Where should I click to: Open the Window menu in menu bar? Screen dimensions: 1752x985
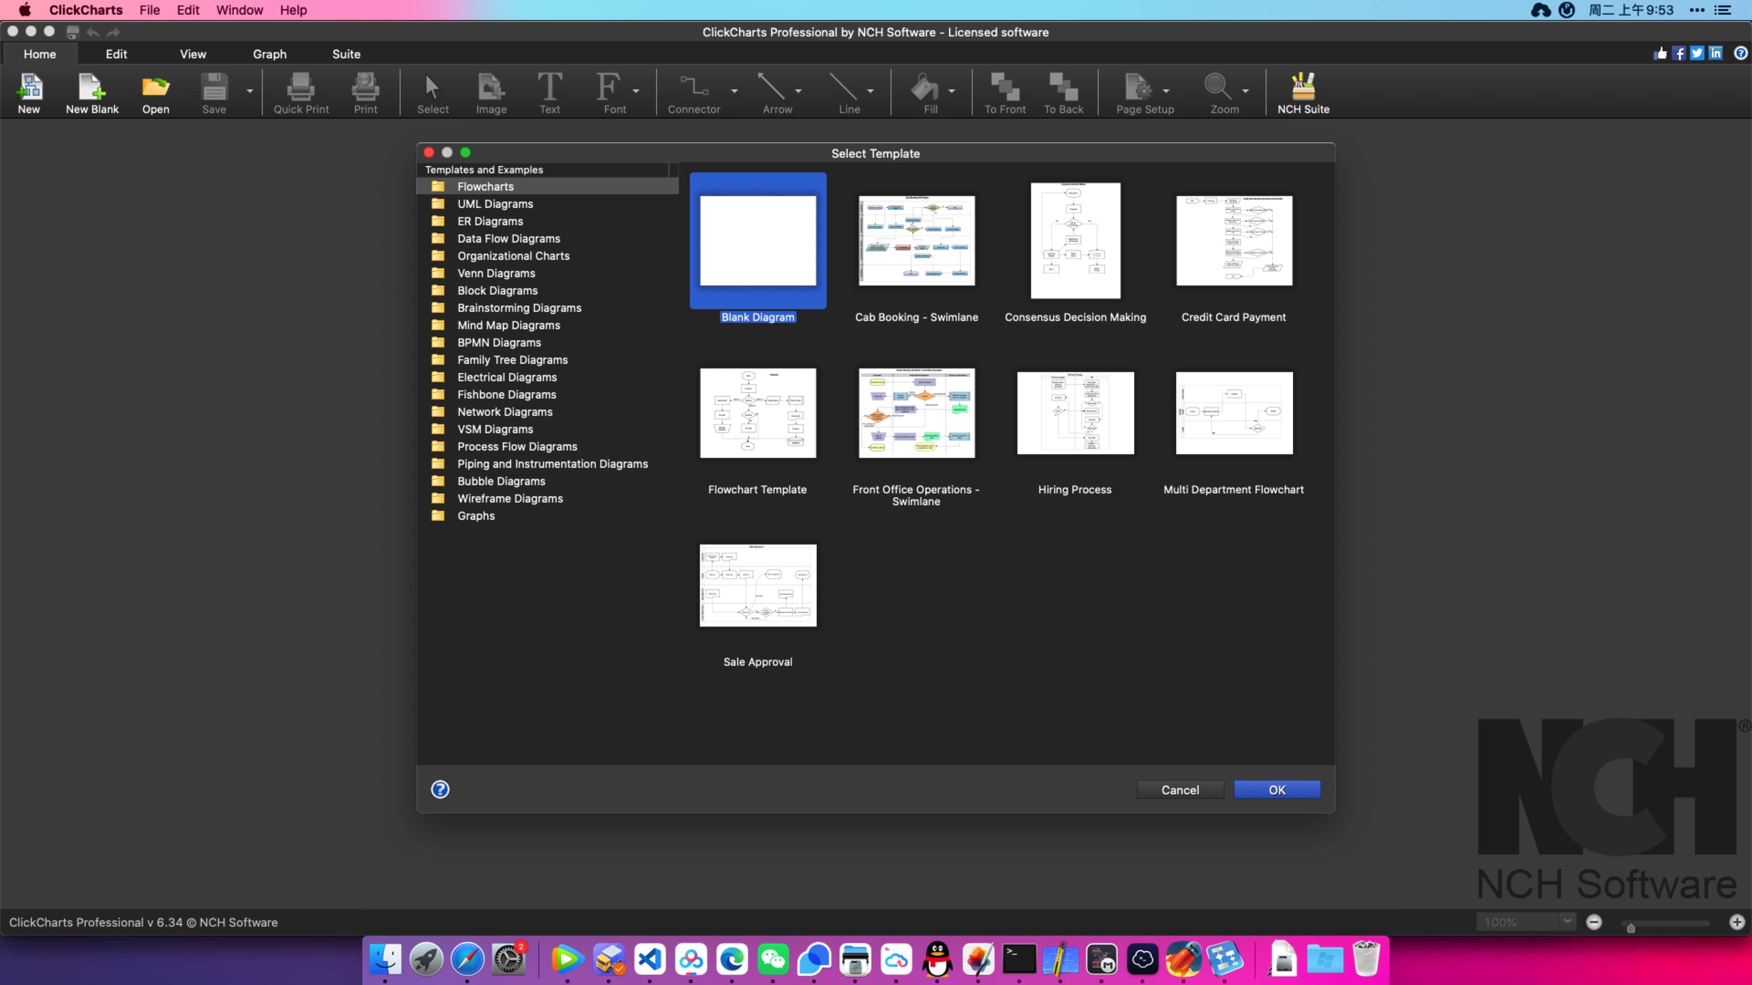(x=240, y=10)
